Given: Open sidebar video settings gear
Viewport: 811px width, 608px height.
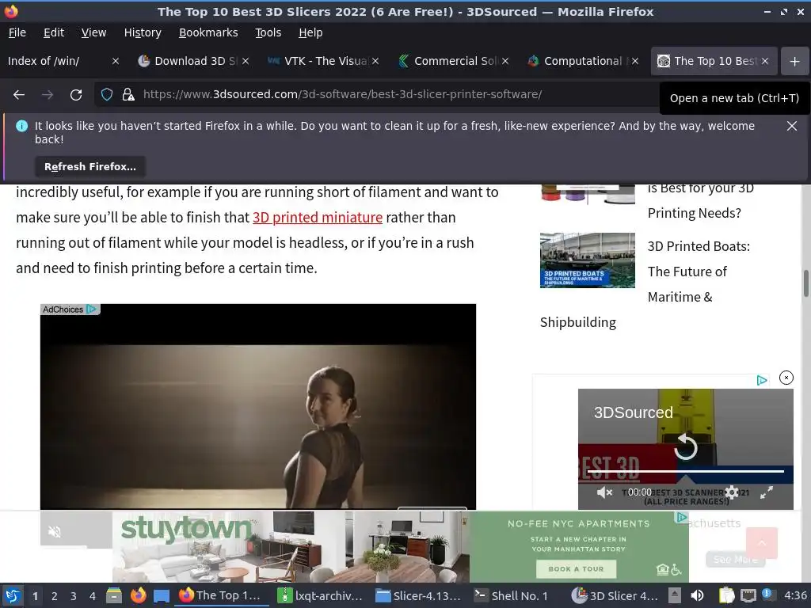Looking at the screenshot, I should 731,492.
